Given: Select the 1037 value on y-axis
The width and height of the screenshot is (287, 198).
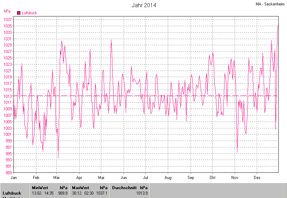Looking at the screenshot, I should tap(8, 20).
